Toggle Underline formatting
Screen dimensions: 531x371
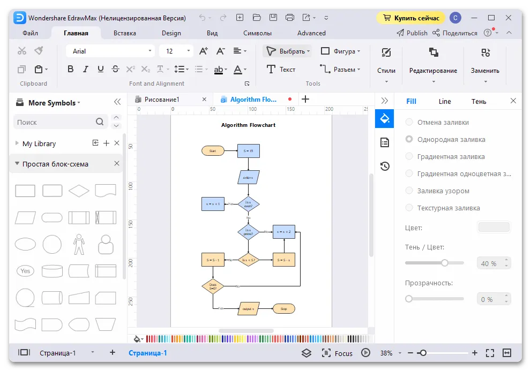click(x=101, y=69)
